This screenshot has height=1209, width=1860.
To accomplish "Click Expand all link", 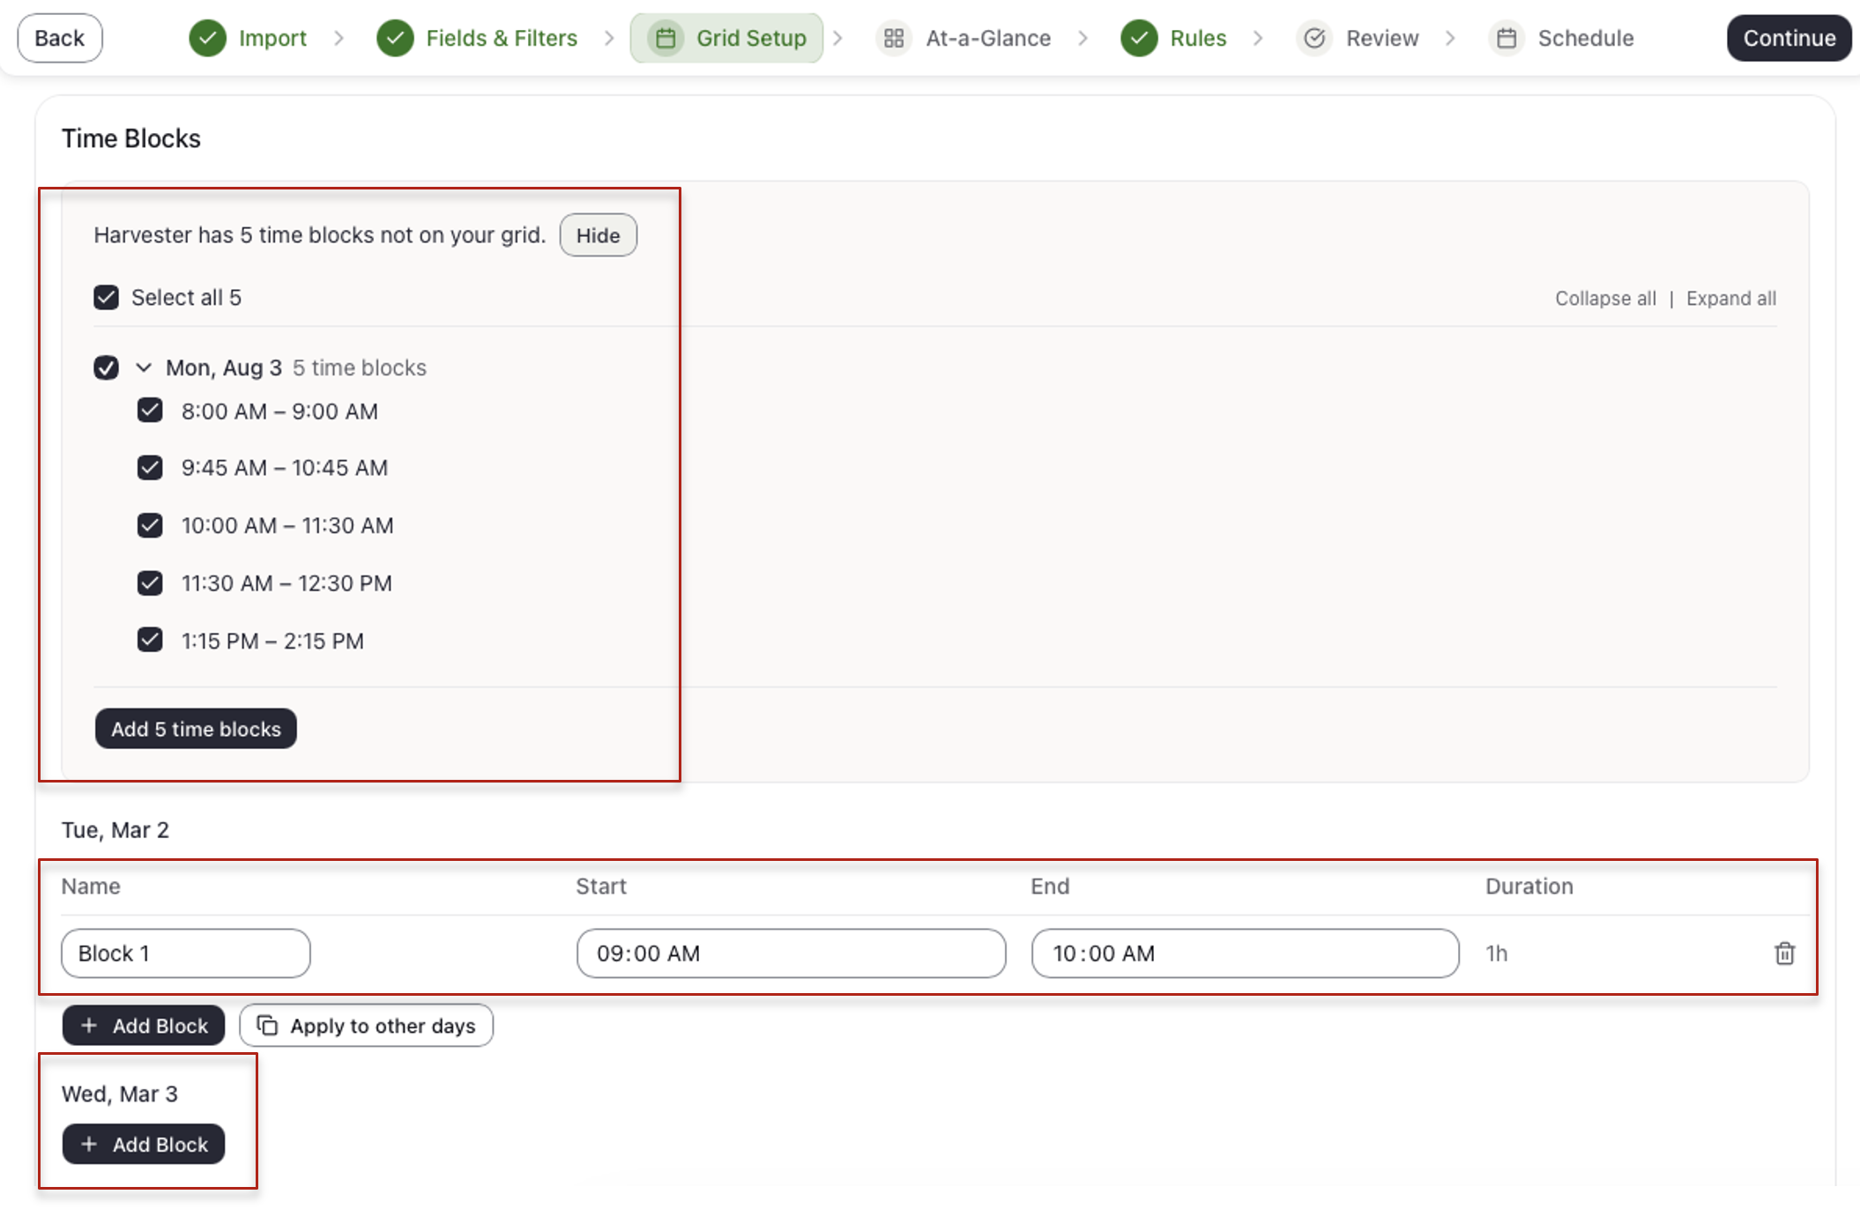I will (1731, 299).
